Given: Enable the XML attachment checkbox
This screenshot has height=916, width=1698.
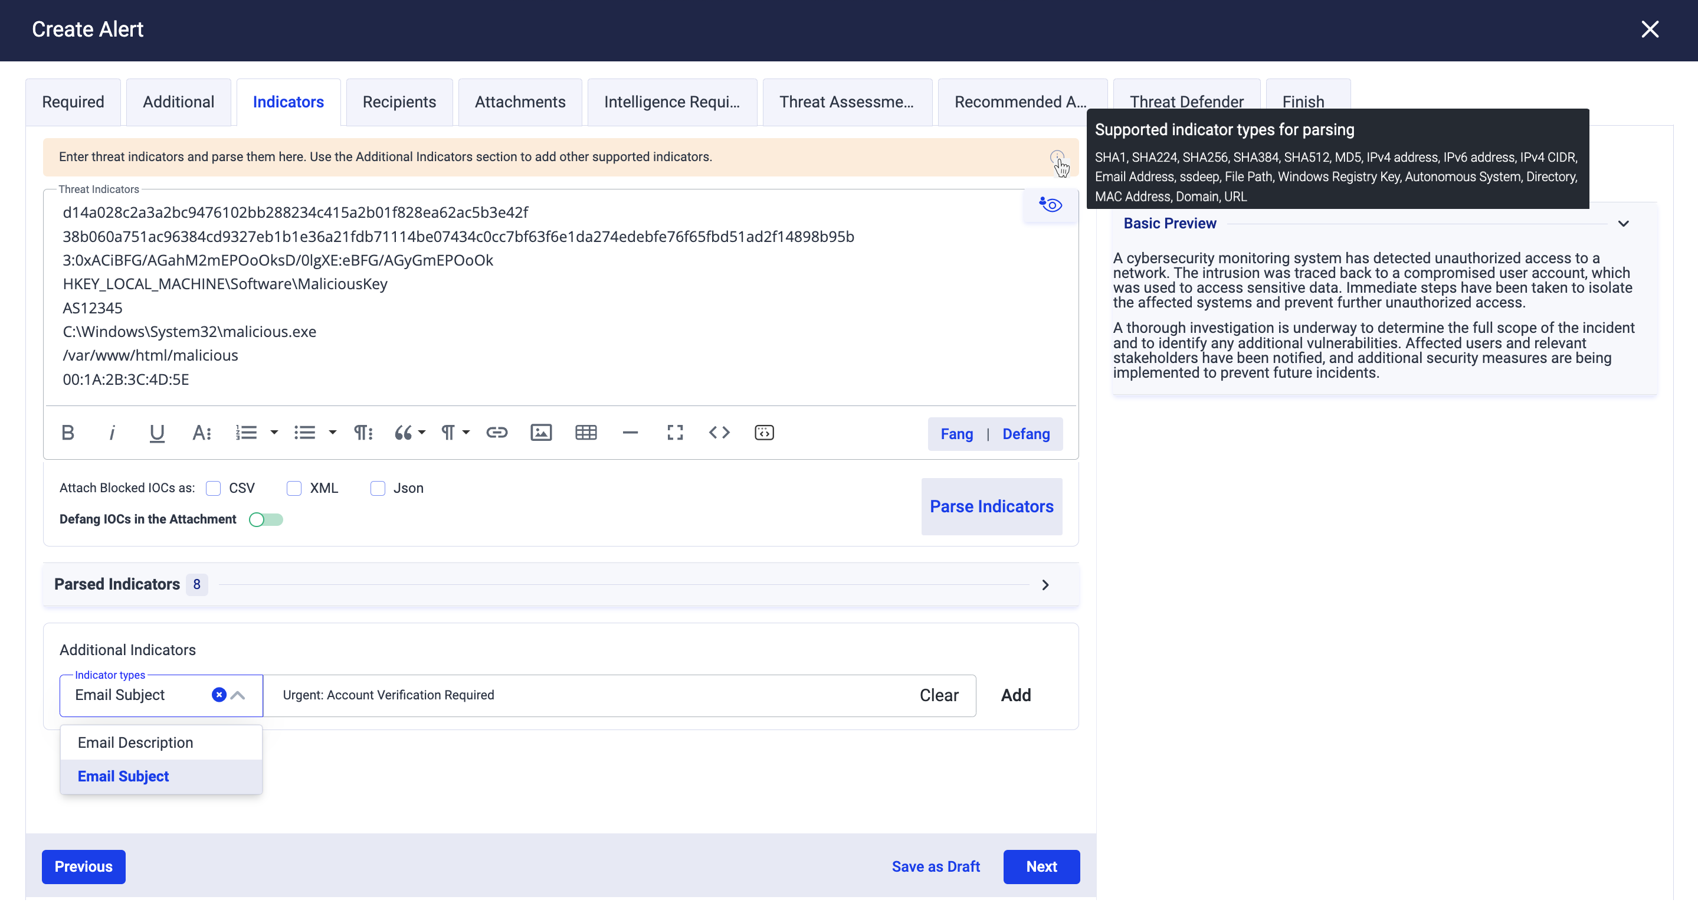Looking at the screenshot, I should coord(294,489).
